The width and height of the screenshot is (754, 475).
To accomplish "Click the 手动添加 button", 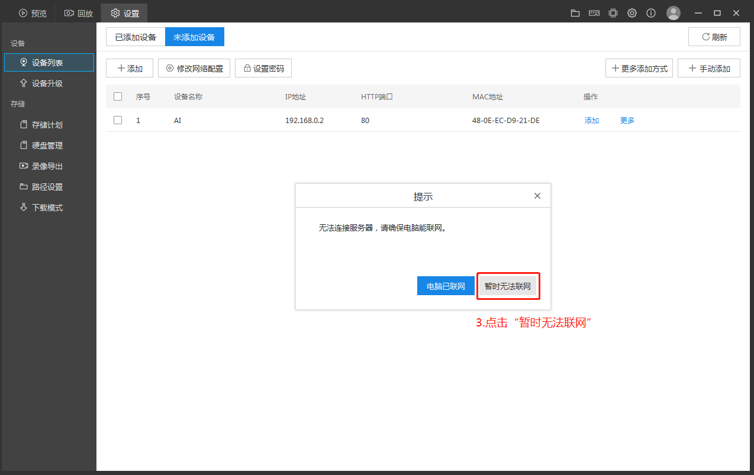I will 709,69.
